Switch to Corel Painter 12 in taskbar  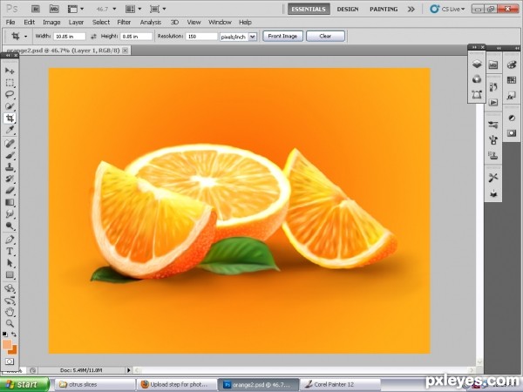pyautogui.click(x=340, y=385)
